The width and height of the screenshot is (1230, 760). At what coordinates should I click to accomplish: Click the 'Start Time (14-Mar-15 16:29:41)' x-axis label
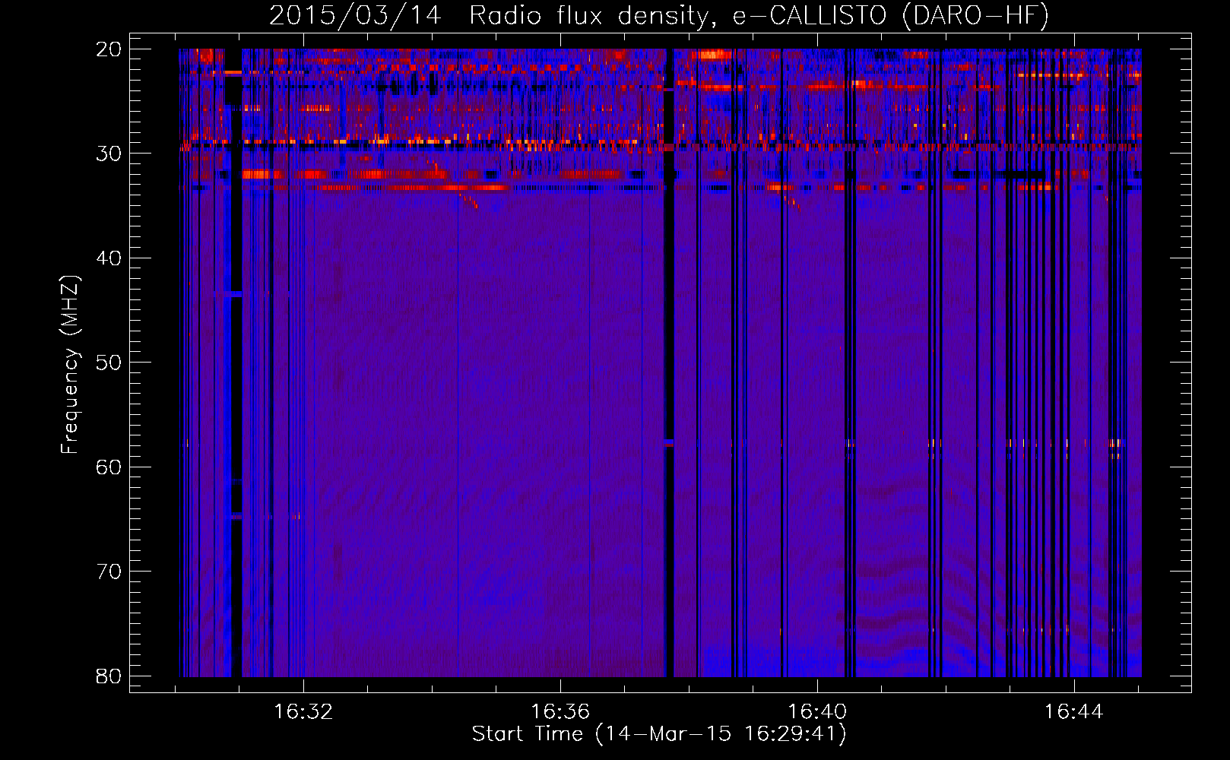[659, 734]
